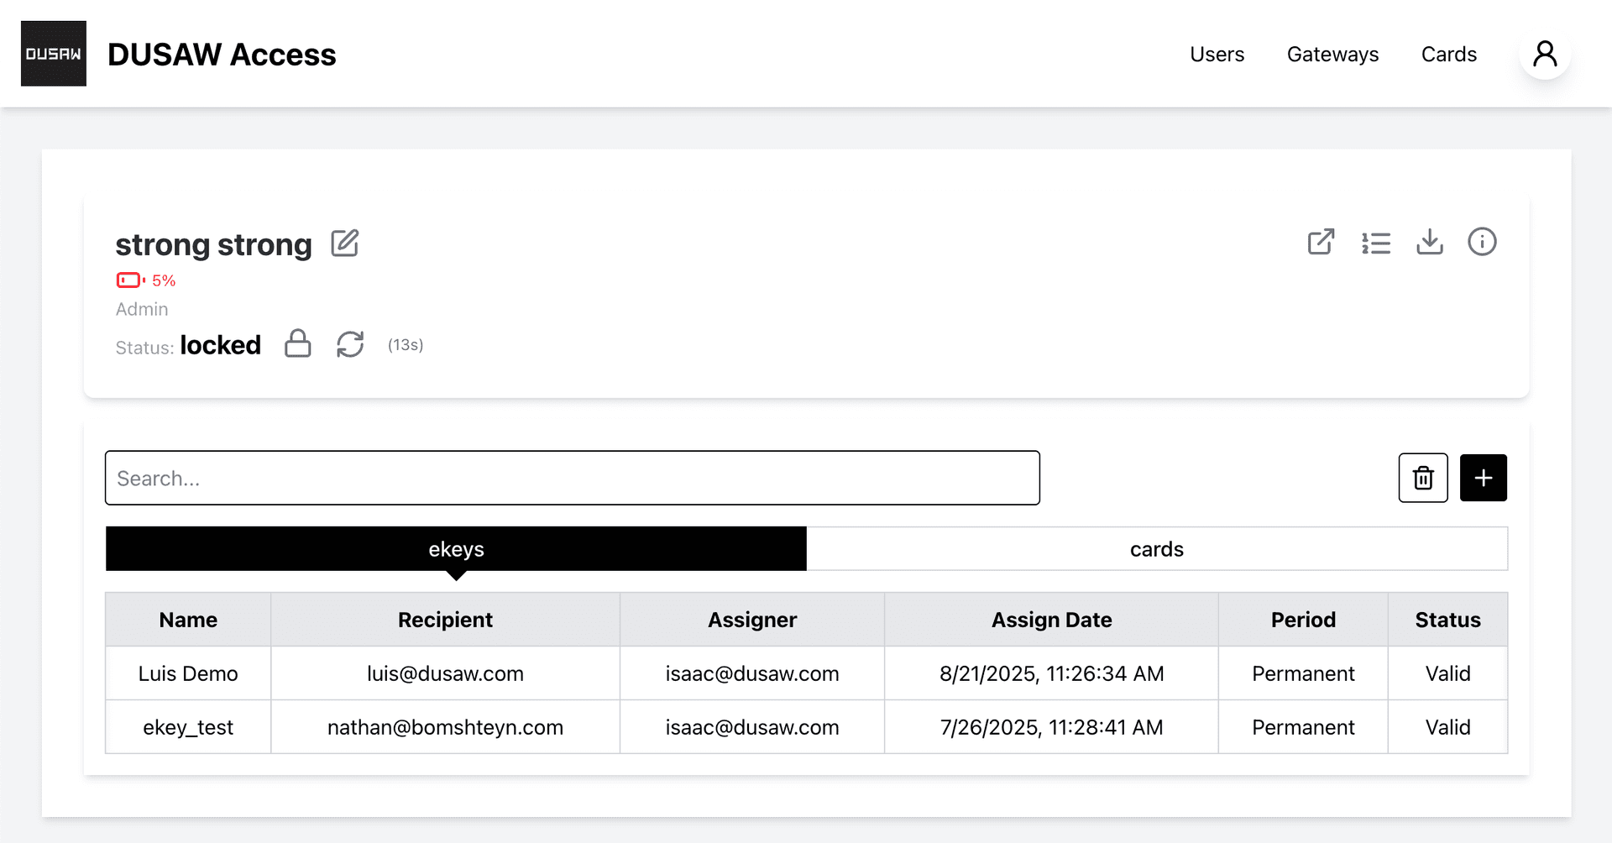Click assigner isaac@dusaw.com in ekey_test row
Viewport: 1612px width, 843px height.
(x=752, y=727)
